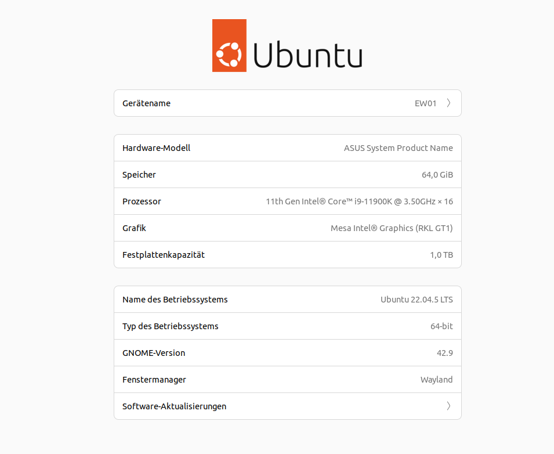This screenshot has width=554, height=454.
Task: Select the 64,0 GiB memory value
Action: pyautogui.click(x=437, y=175)
